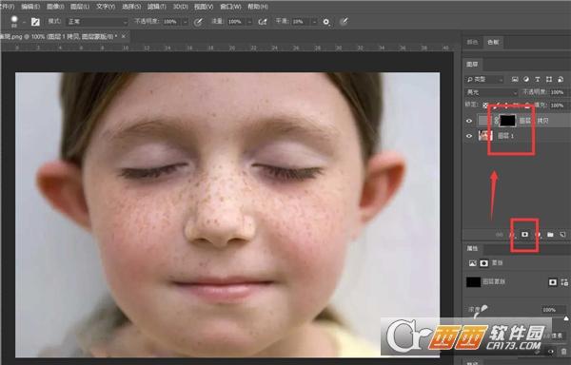571x365 pixels.
Task: Switch to the Color (颜色) panel tab
Action: (472, 42)
